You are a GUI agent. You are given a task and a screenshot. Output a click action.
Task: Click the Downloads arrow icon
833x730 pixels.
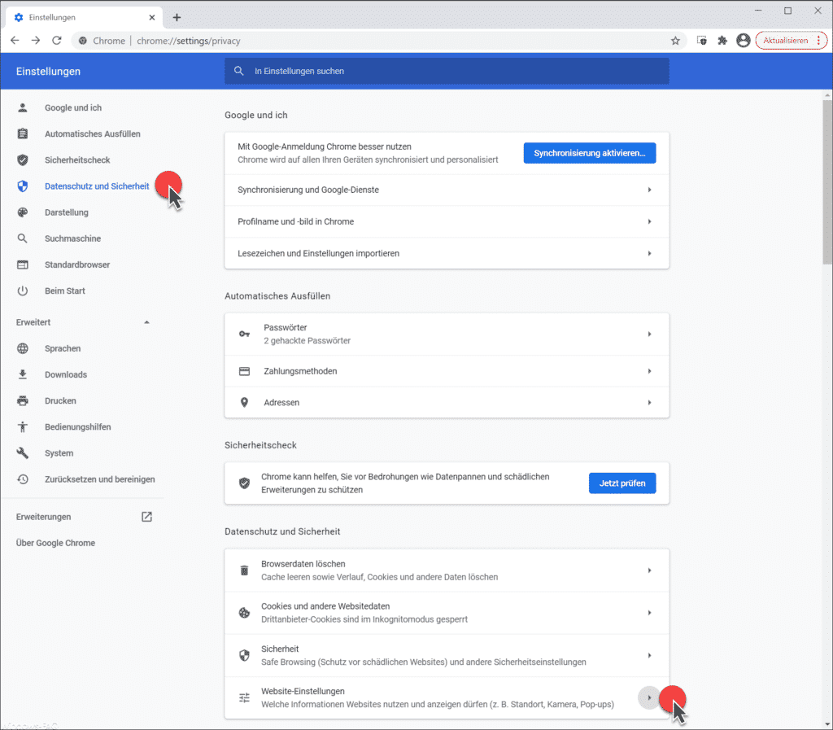[x=22, y=374]
